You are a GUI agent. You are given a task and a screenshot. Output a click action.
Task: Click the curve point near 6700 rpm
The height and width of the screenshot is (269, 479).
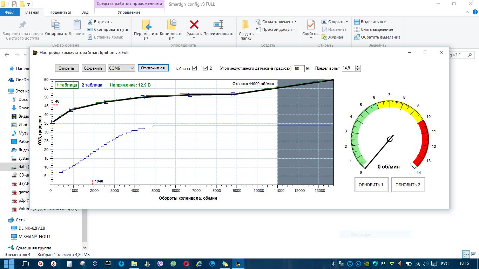(x=190, y=95)
